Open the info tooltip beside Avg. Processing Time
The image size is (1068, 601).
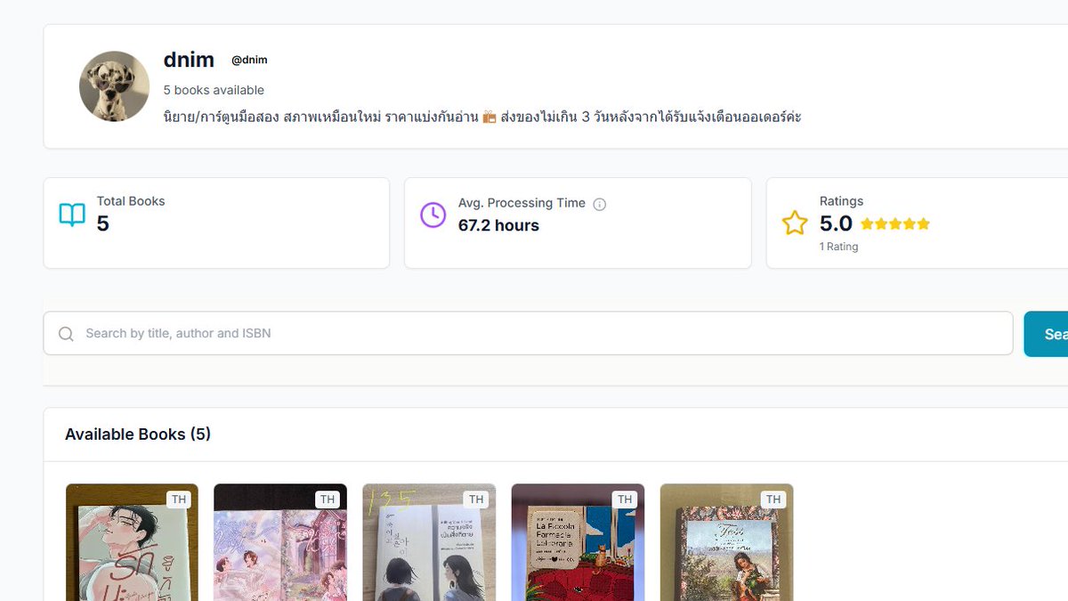click(x=601, y=203)
